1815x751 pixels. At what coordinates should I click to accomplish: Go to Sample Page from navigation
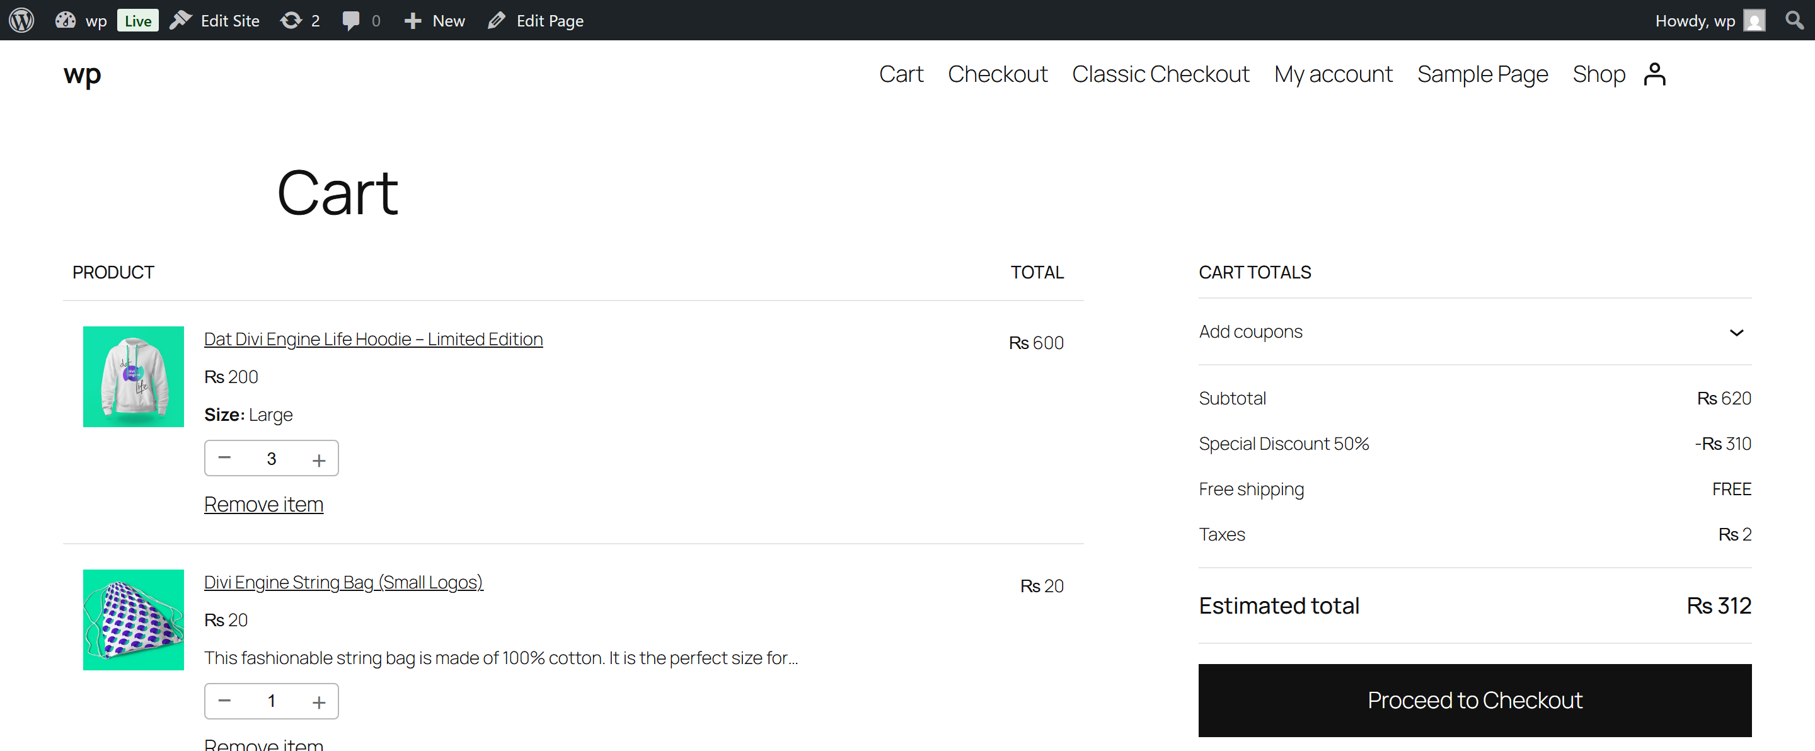1482,73
